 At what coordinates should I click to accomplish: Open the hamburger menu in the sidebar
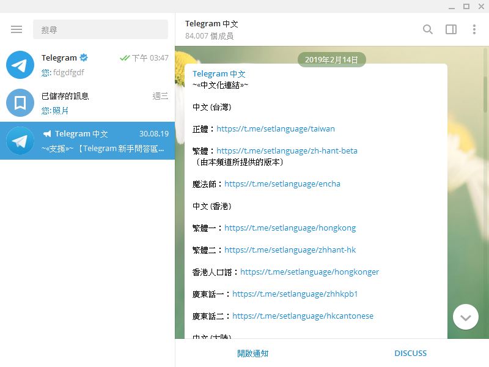(x=17, y=29)
